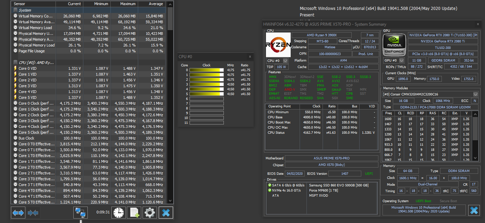The image size is (485, 223).
Task: Click the AVX2 feature label
Action: point(336,81)
